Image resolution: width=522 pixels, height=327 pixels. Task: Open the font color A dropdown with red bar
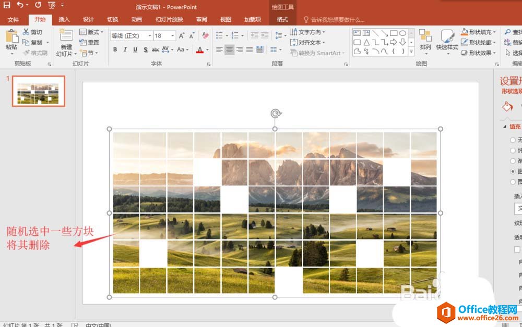click(203, 50)
